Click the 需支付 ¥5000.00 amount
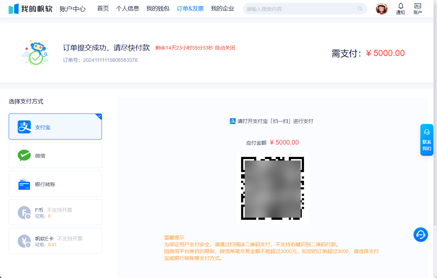Viewport: 437px width, 278px height. [x=368, y=53]
